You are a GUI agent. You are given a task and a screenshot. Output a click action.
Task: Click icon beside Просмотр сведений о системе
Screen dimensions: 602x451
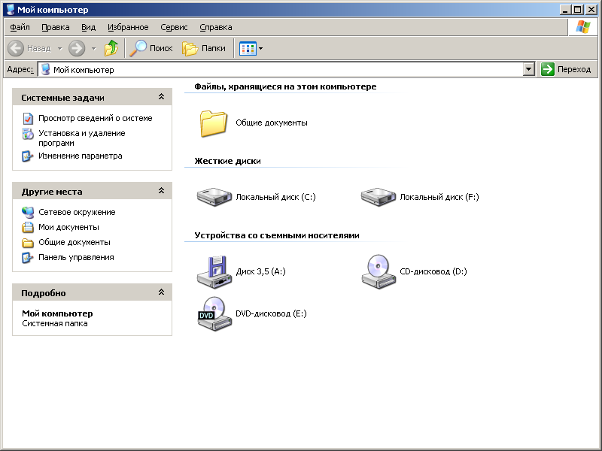[x=28, y=119]
